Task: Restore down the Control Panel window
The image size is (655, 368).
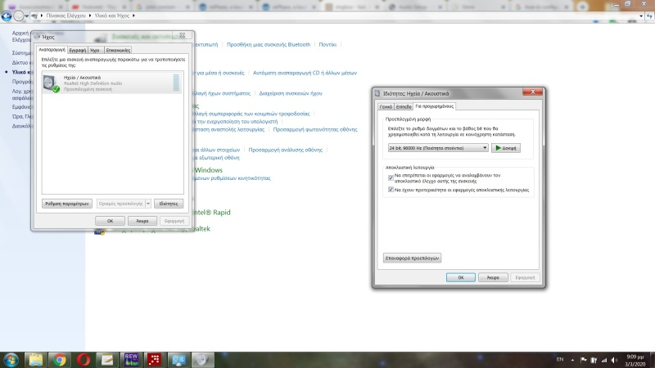Action: [x=627, y=4]
